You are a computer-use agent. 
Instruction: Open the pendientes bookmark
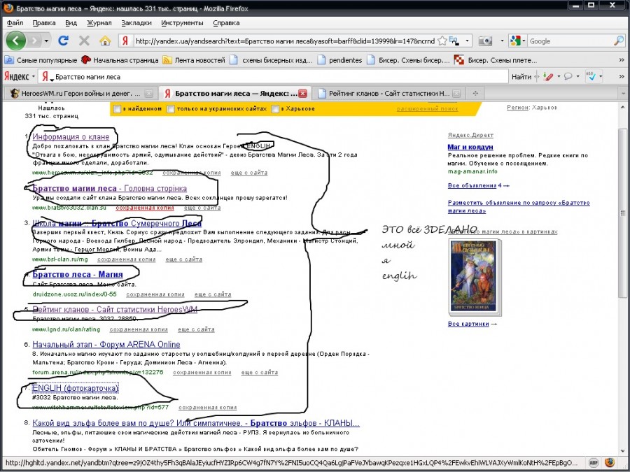[x=339, y=60]
